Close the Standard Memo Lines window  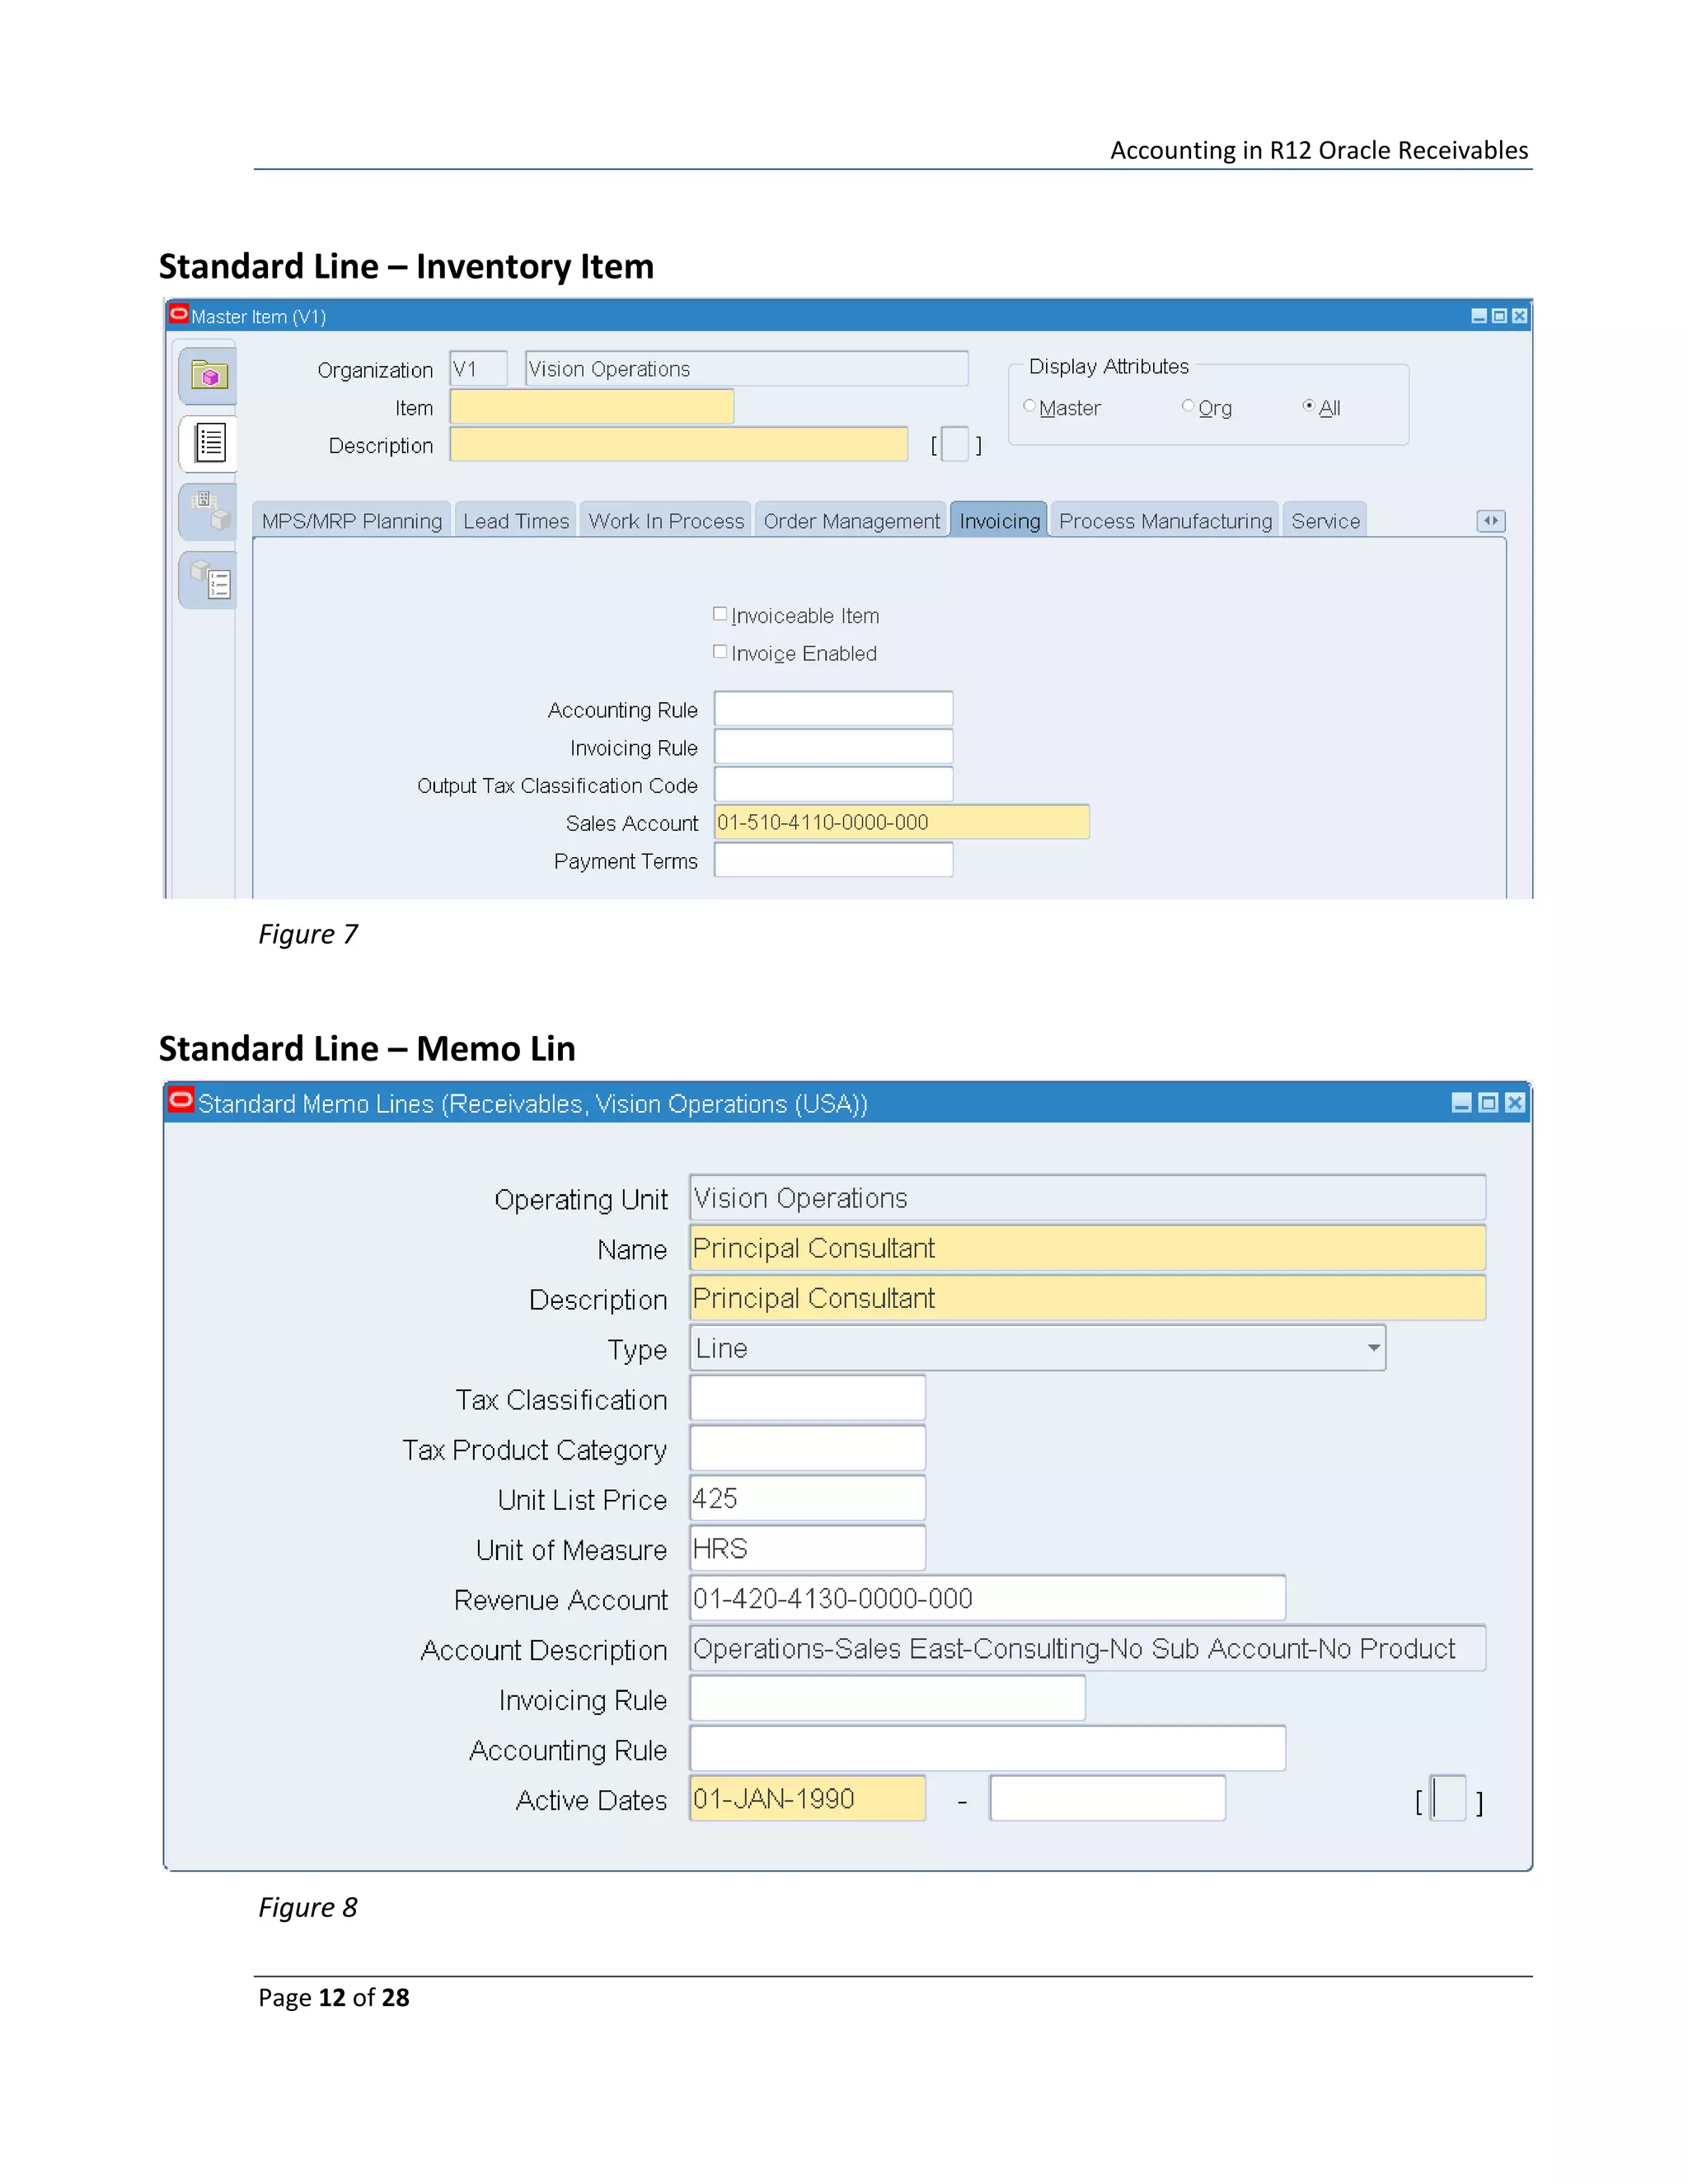(x=1515, y=1102)
